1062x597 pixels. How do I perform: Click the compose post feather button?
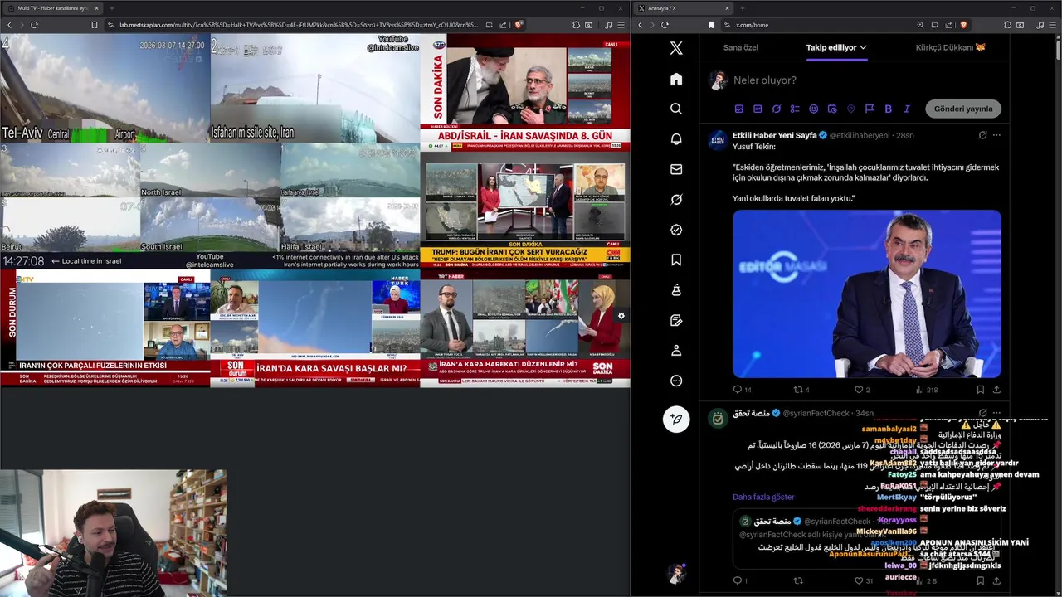click(x=676, y=419)
